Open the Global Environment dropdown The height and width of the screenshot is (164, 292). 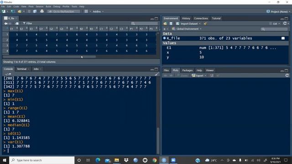(x=187, y=29)
